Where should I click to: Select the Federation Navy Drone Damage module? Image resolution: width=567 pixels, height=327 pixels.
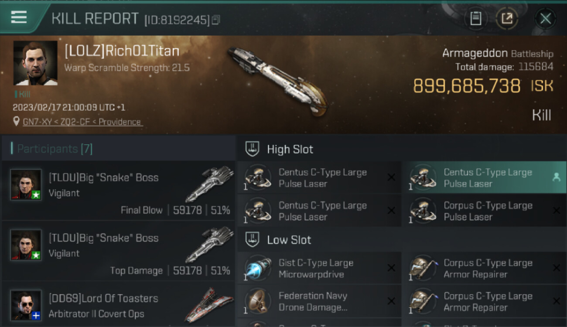click(319, 301)
